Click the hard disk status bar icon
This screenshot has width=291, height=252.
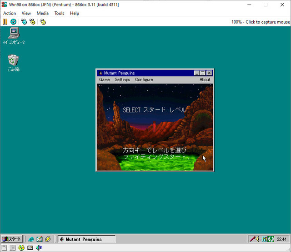[30, 248]
